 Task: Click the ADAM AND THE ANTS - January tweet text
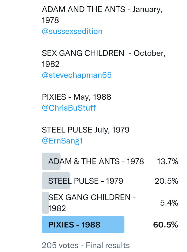click(x=102, y=9)
